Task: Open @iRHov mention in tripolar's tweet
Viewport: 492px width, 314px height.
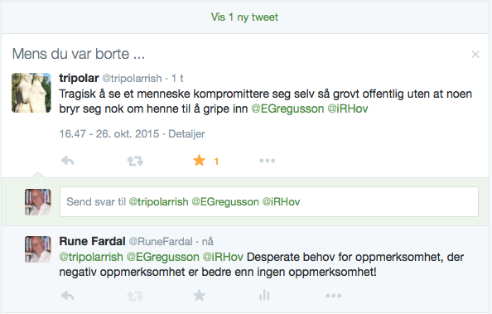Action: point(348,109)
